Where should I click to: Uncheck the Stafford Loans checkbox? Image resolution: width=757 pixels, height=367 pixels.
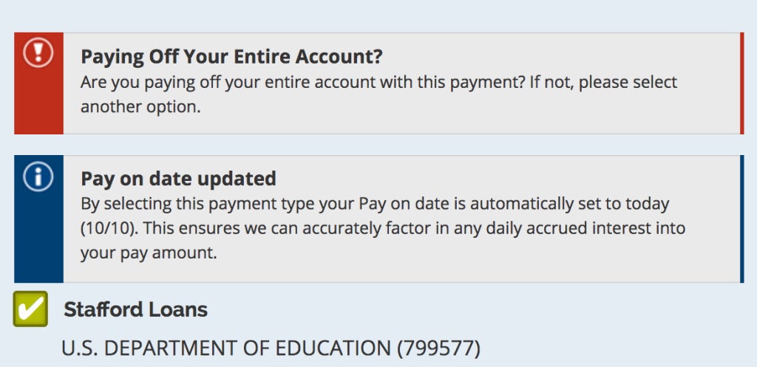coord(30,309)
